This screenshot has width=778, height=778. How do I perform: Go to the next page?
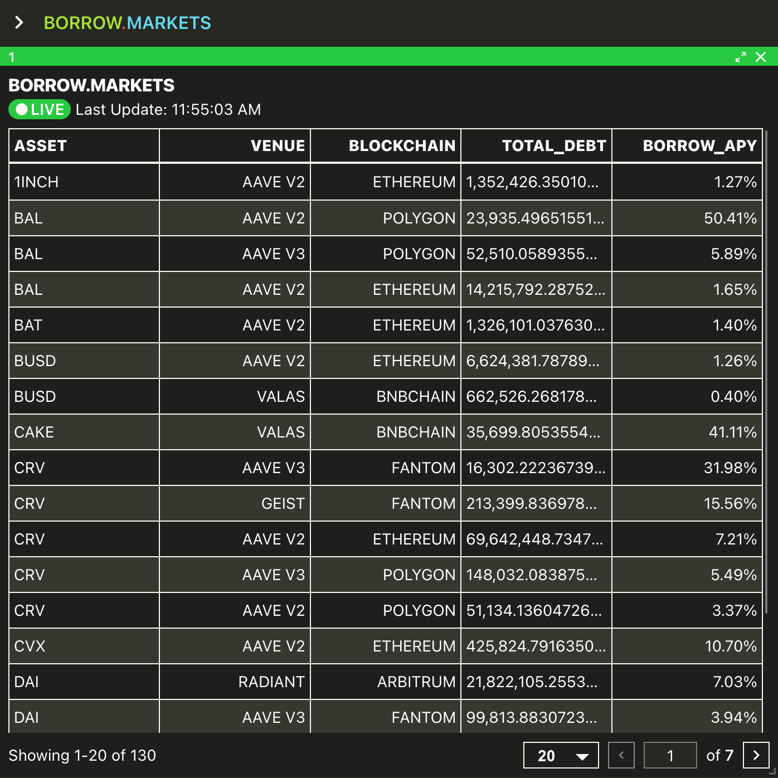756,755
